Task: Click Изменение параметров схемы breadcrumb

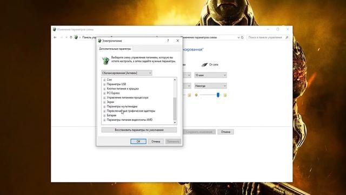Action: (x=199, y=37)
